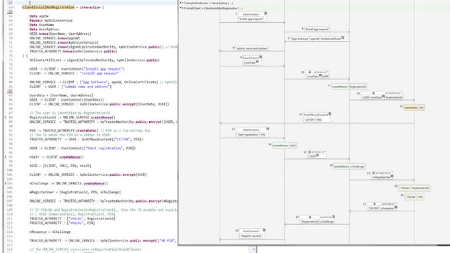The width and height of the screenshot is (450, 253).
Task: Select the createNonce nChallenge action box
Action: 349,166
